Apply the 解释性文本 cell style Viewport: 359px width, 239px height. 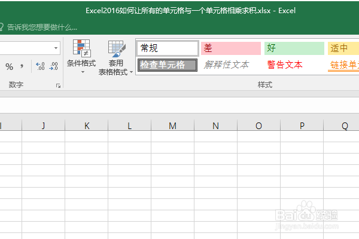pyautogui.click(x=231, y=65)
